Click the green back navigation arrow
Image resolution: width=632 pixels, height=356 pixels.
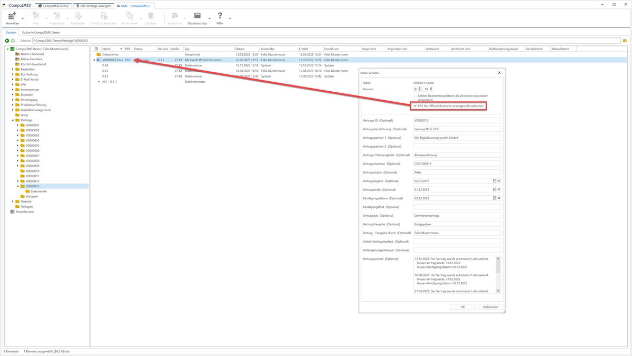(7, 40)
